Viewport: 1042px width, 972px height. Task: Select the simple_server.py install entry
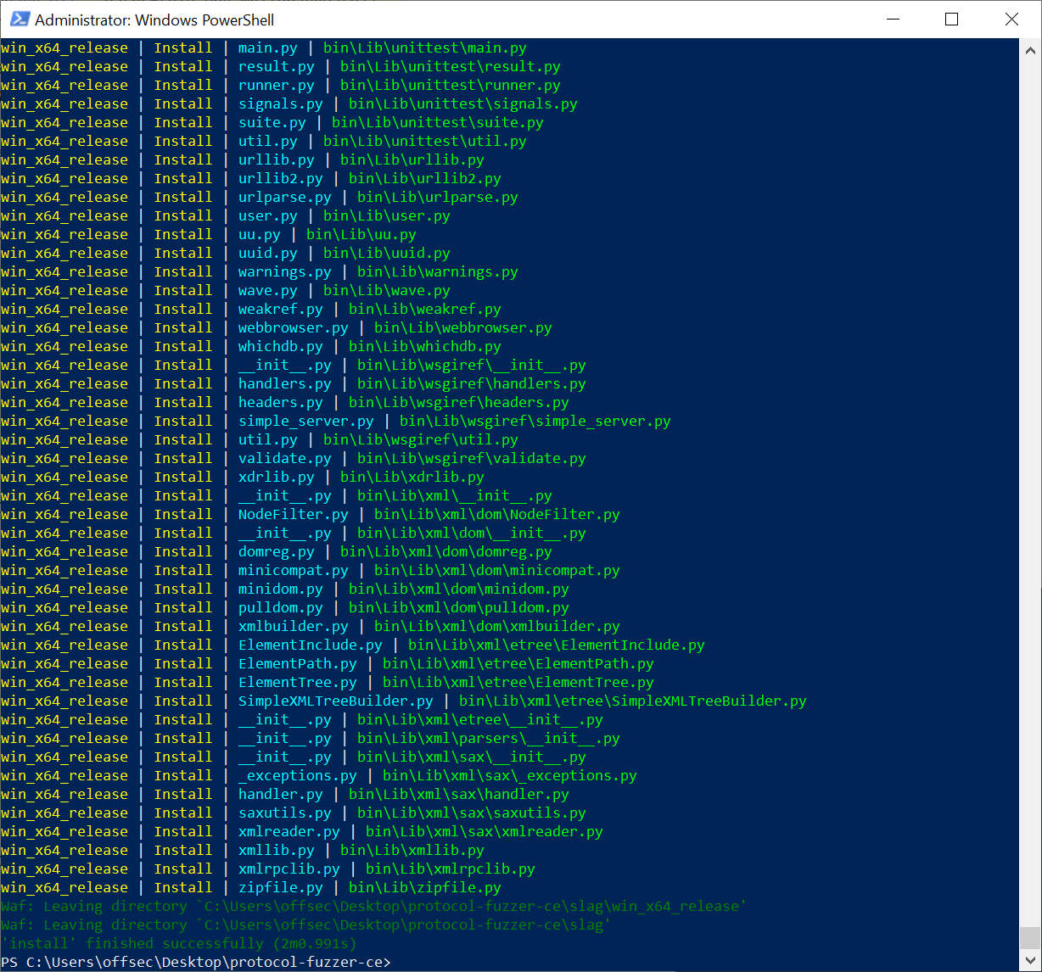click(305, 421)
